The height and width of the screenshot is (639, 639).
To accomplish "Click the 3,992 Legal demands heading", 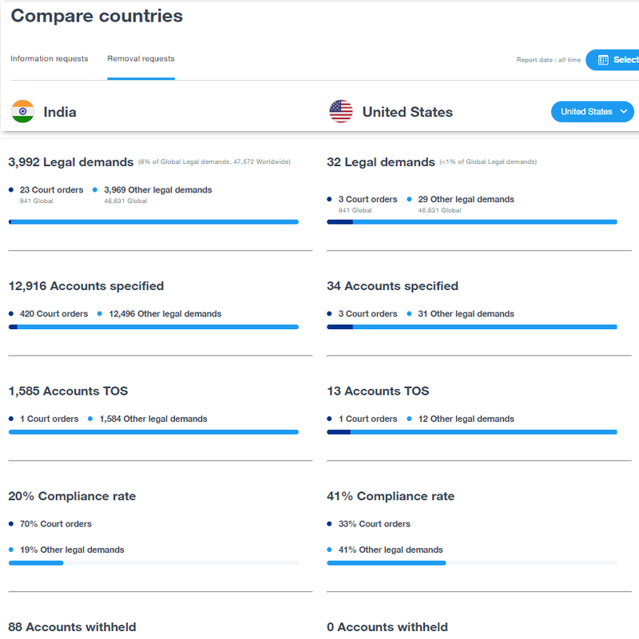I will point(71,162).
